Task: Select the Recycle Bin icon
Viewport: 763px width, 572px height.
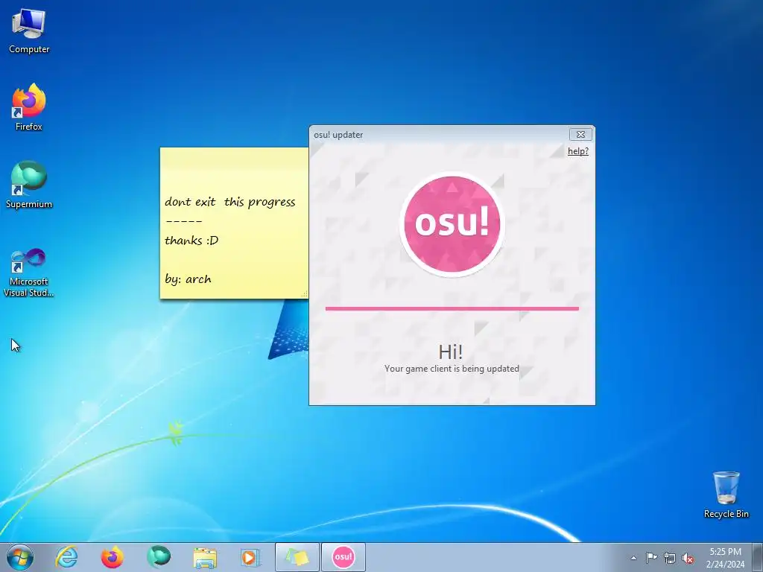Action: click(x=726, y=495)
